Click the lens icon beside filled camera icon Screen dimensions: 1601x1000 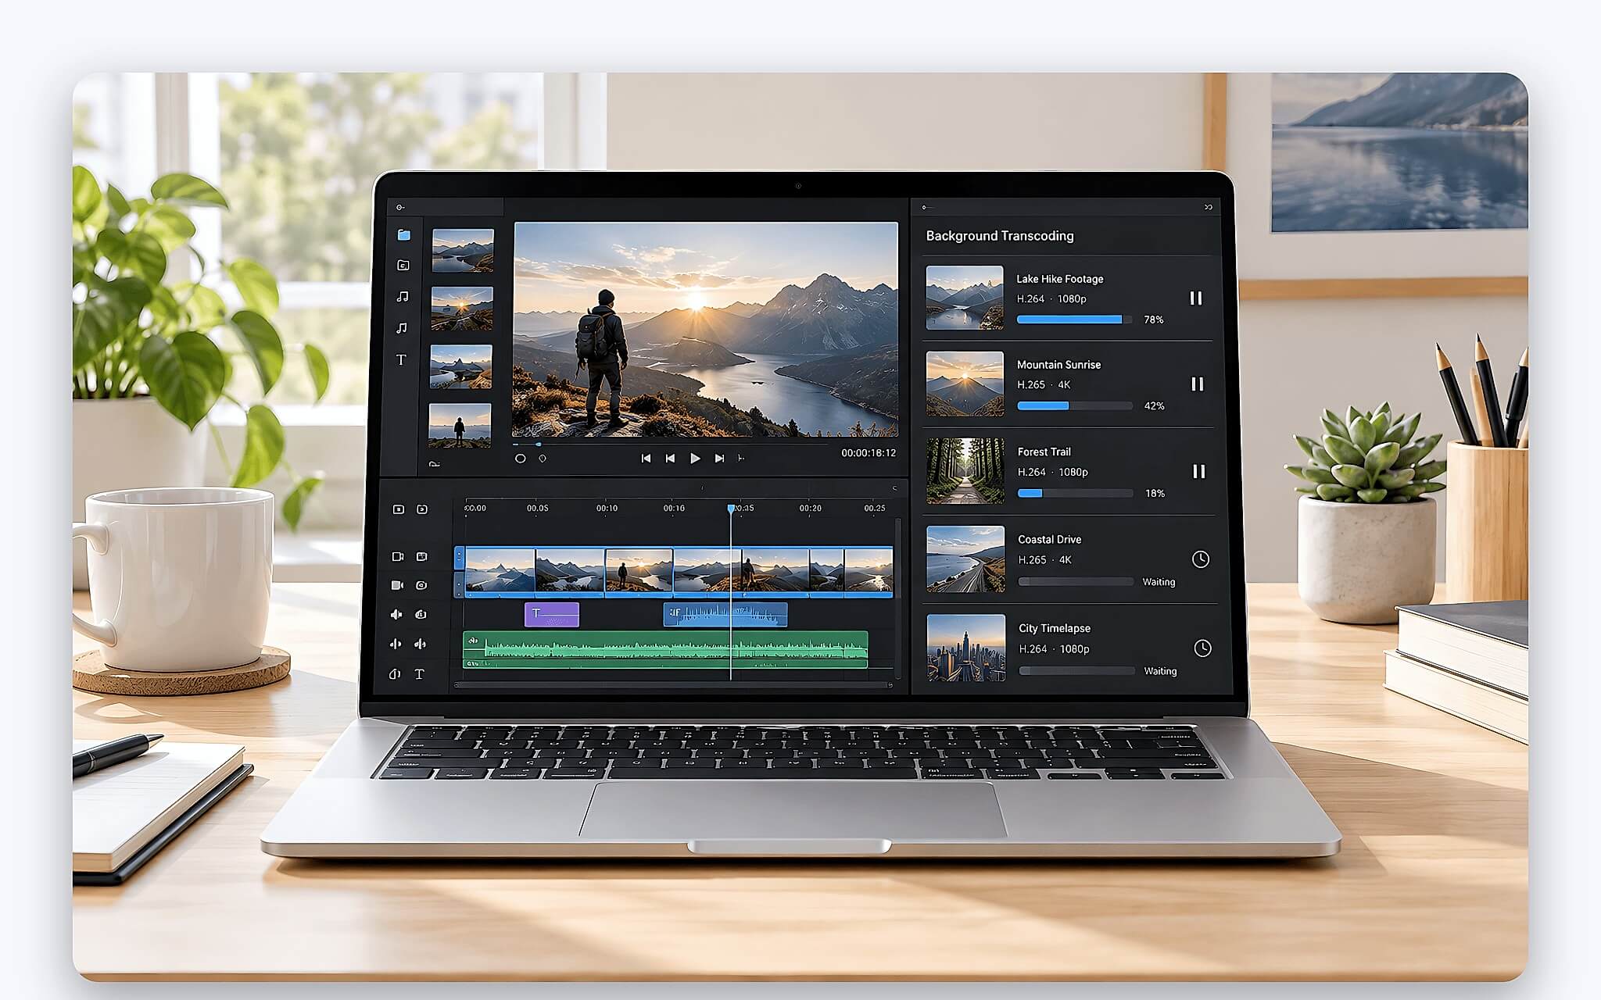tap(421, 585)
